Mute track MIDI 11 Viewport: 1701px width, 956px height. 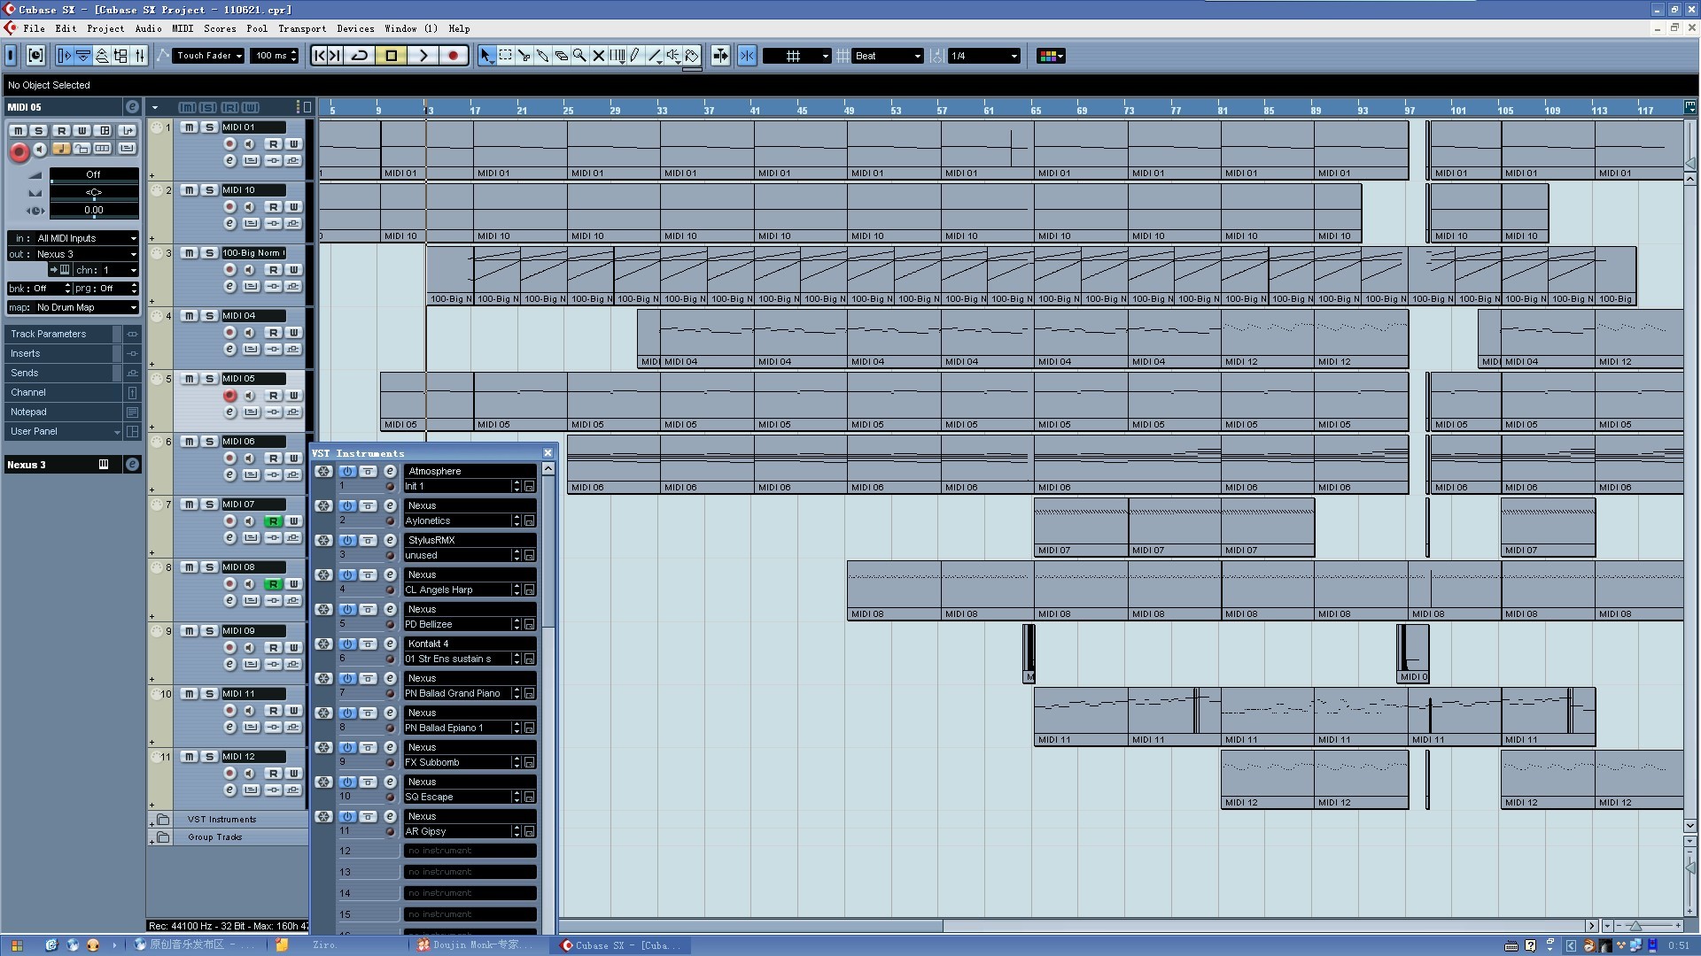[x=190, y=694]
